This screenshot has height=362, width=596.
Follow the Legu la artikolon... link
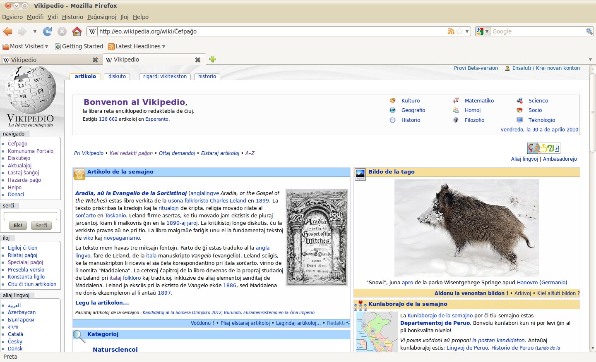102,303
